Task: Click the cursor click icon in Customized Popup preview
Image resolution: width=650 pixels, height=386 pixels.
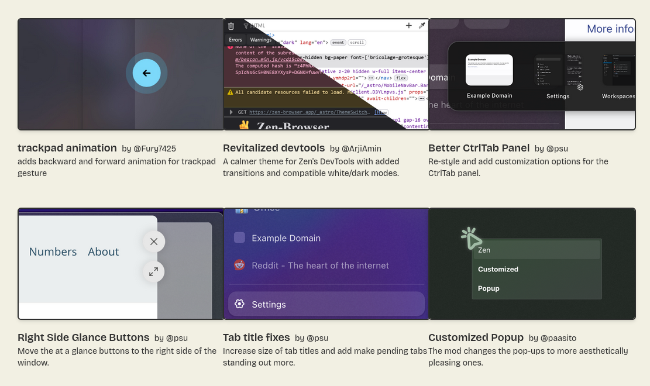Action: tap(472, 238)
